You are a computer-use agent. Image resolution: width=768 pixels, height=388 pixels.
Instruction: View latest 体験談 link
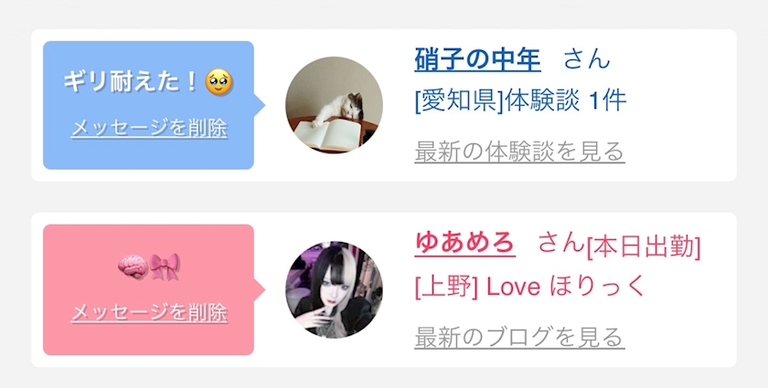(x=519, y=152)
